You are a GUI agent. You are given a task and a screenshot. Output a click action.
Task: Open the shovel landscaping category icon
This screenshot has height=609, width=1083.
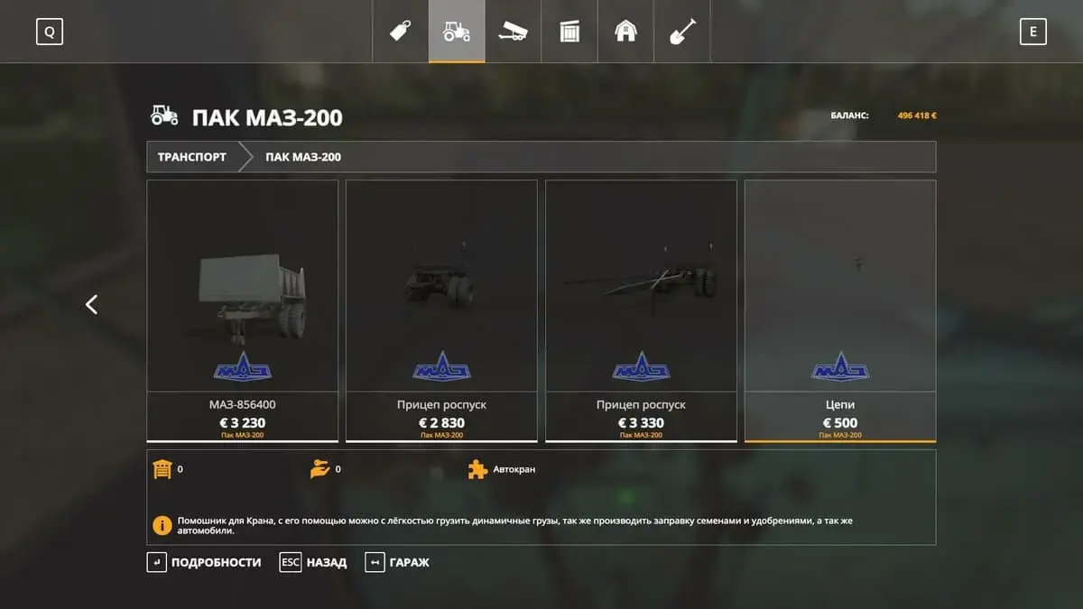coord(682,32)
